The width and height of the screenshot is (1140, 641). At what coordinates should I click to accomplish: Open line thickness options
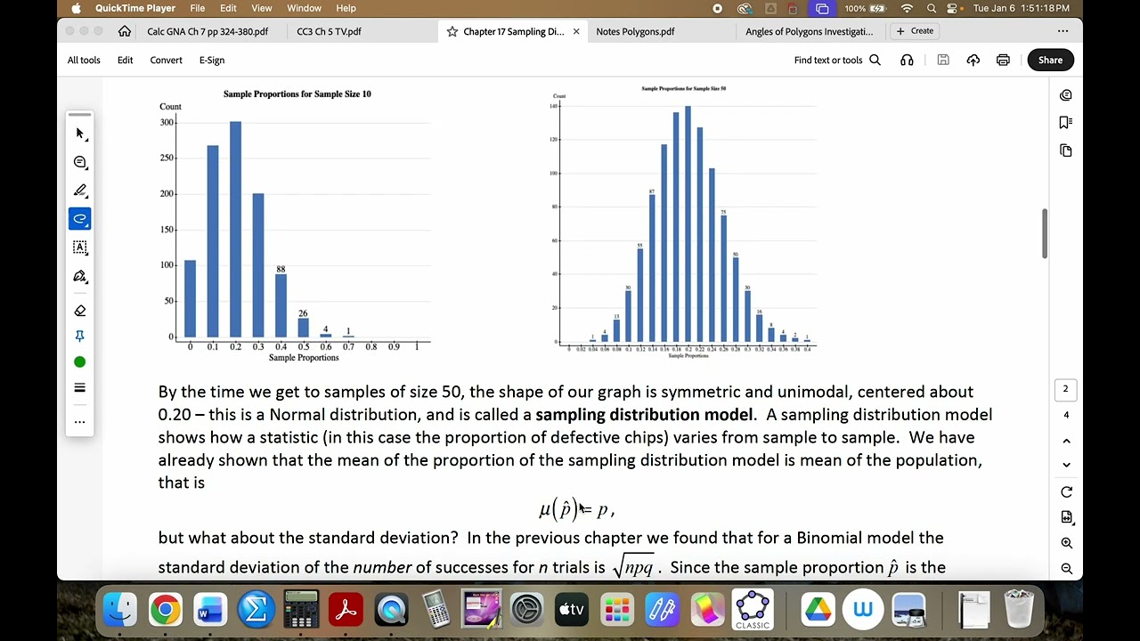[x=80, y=387]
